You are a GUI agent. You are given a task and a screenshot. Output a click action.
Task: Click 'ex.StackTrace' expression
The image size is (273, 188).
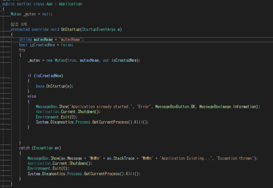coord(121,158)
